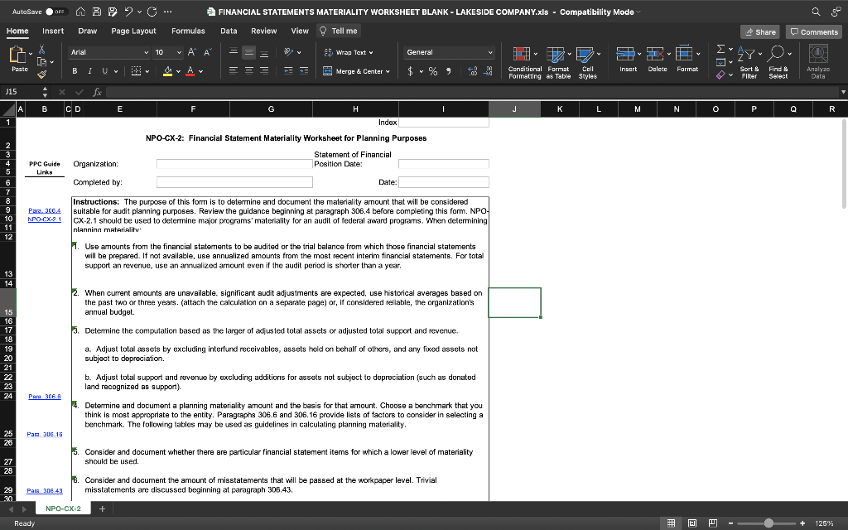Toggle Bold formatting
The image size is (848, 530).
75,71
